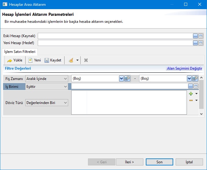Click the eraser clear icon in toolbar
This screenshot has width=207, height=170.
click(71, 60)
